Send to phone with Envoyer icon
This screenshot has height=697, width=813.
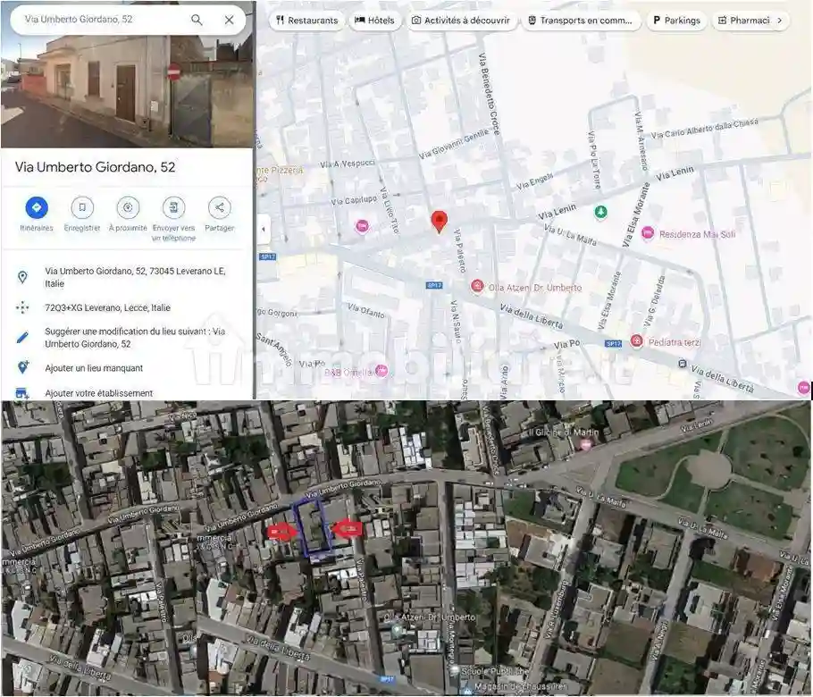click(x=173, y=208)
